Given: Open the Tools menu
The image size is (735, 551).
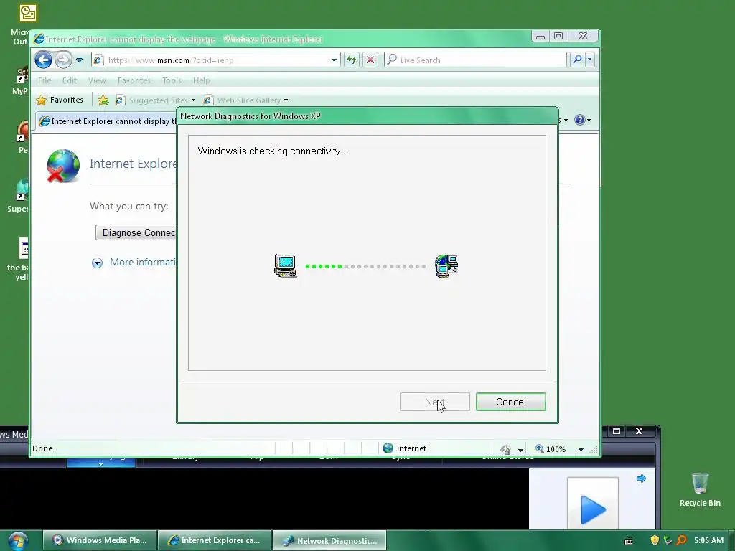Looking at the screenshot, I should coord(172,80).
